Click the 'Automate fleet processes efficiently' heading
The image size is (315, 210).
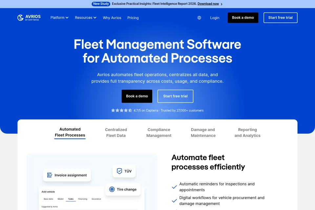(208, 162)
